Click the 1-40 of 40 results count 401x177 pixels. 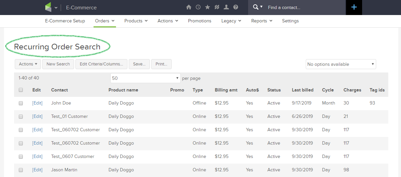tap(28, 78)
